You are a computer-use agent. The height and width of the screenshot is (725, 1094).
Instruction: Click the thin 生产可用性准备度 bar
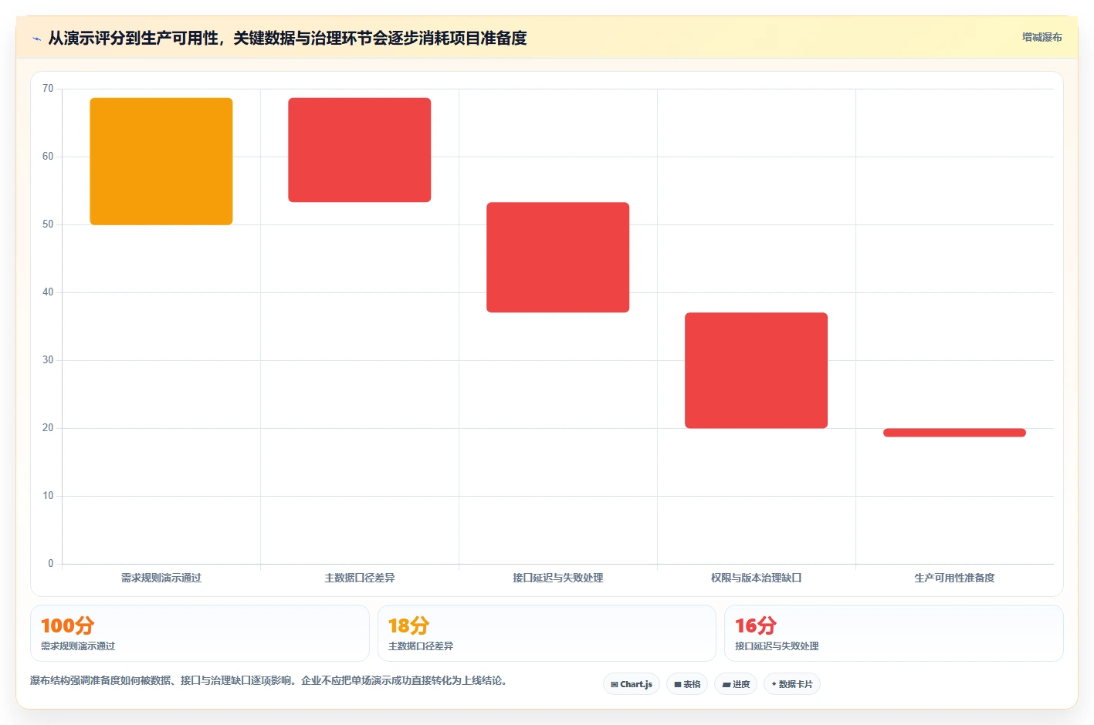(x=955, y=433)
